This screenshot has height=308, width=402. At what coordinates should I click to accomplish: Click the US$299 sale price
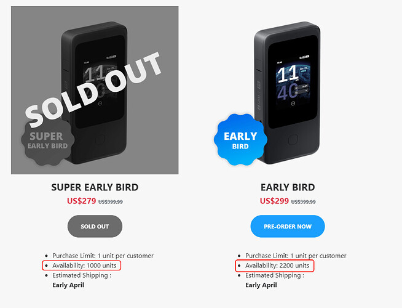point(274,201)
